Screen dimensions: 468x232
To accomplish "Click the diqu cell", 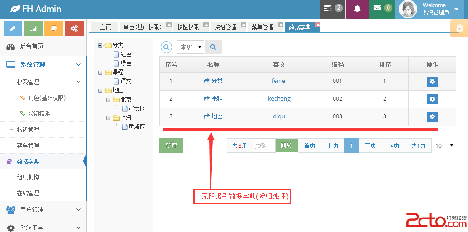I will pos(279,116).
